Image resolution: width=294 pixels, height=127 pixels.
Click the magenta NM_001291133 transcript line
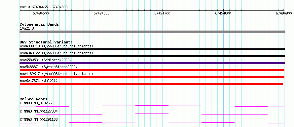(x=152, y=122)
